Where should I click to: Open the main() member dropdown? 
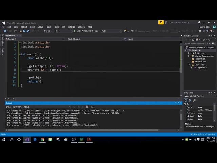tap(153, 39)
